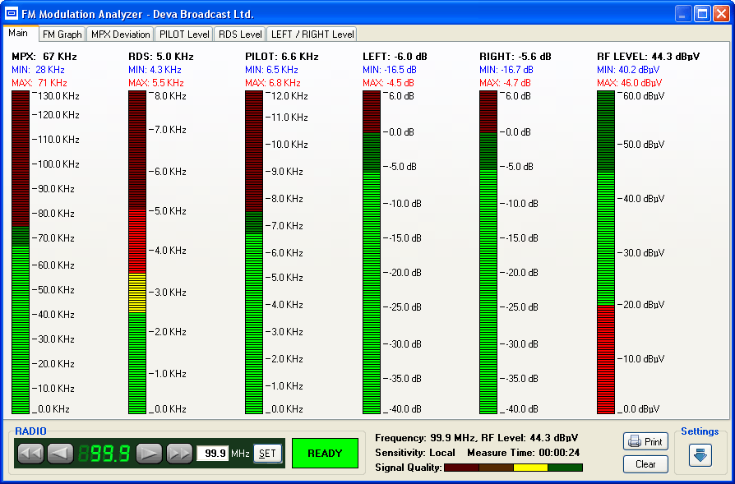Click the Settings label
735x484 pixels.
[699, 431]
